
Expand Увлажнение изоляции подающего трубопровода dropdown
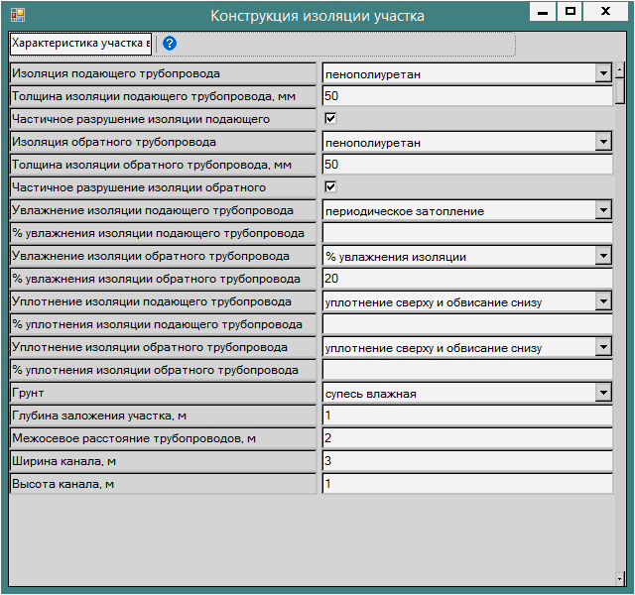[602, 210]
